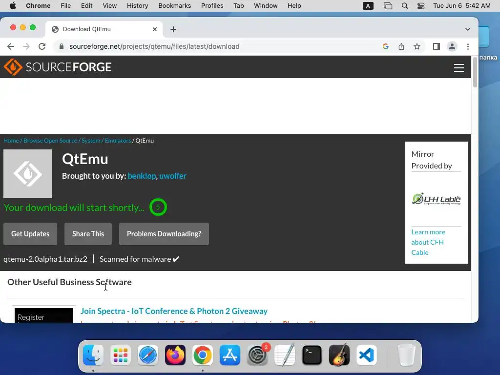The height and width of the screenshot is (375, 500).
Task: Toggle the Chrome side panel icon
Action: (436, 46)
